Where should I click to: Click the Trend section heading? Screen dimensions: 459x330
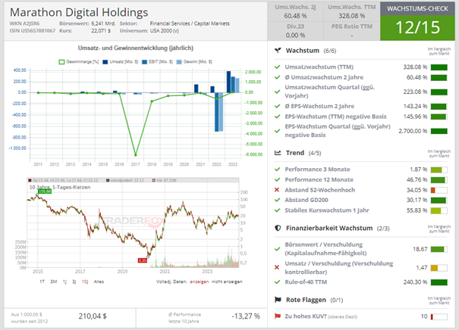point(295,153)
